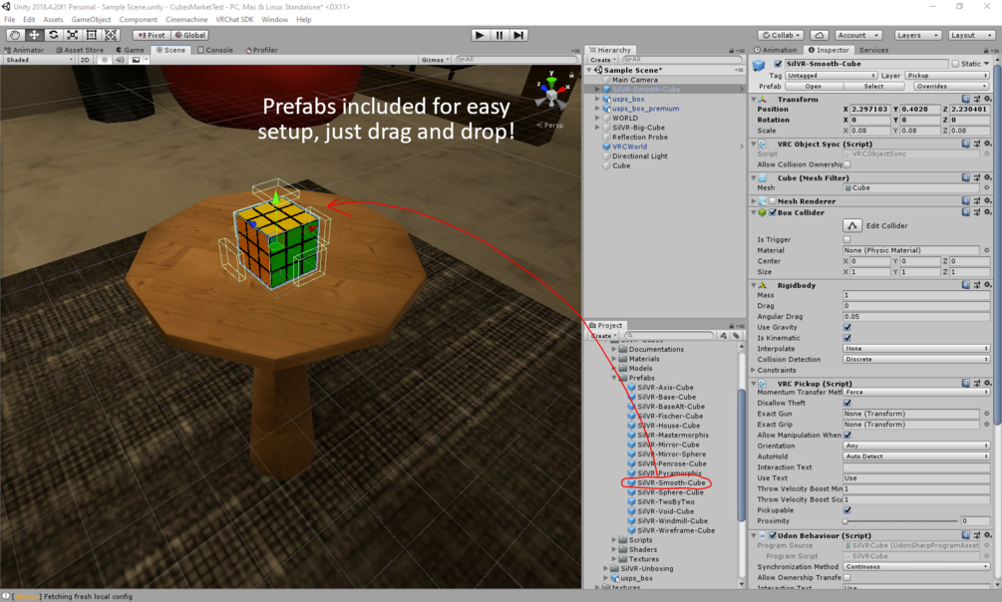Viewport: 1002px width, 602px height.
Task: Open VRC Pickup component gear menu
Action: click(988, 384)
